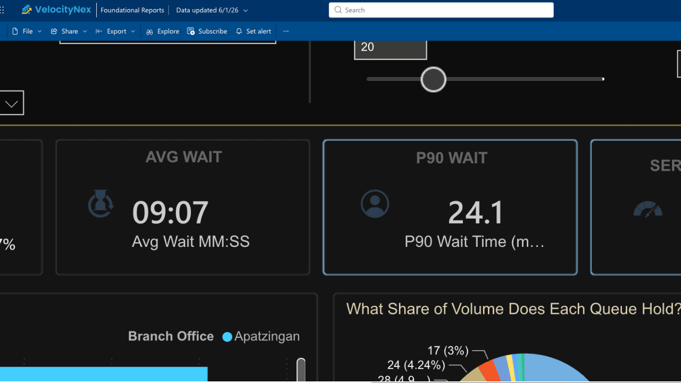Expand the Share chevron arrow

(85, 31)
